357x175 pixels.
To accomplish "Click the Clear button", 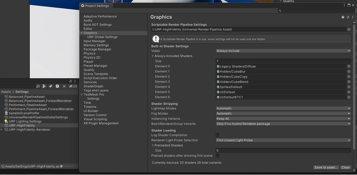I will 346,168.
